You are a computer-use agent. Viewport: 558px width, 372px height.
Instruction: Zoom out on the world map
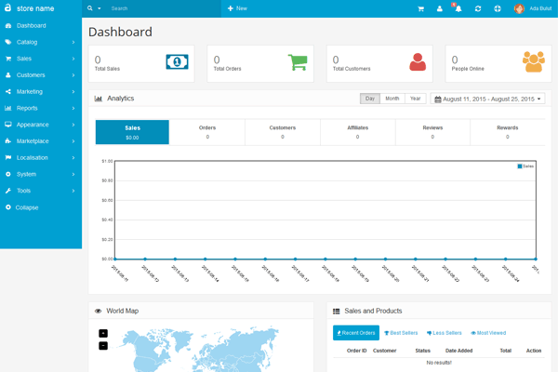tap(103, 346)
